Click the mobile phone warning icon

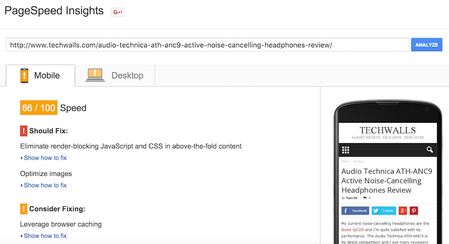pos(24,76)
